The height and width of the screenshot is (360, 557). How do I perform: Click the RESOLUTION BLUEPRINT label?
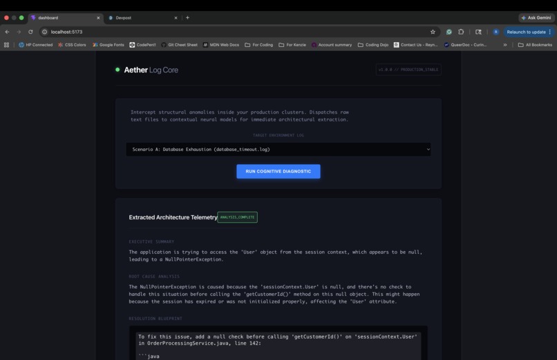click(155, 319)
